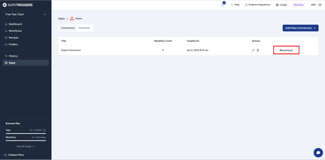Select the Connections tab
The width and height of the screenshot is (325, 160).
pos(68,28)
